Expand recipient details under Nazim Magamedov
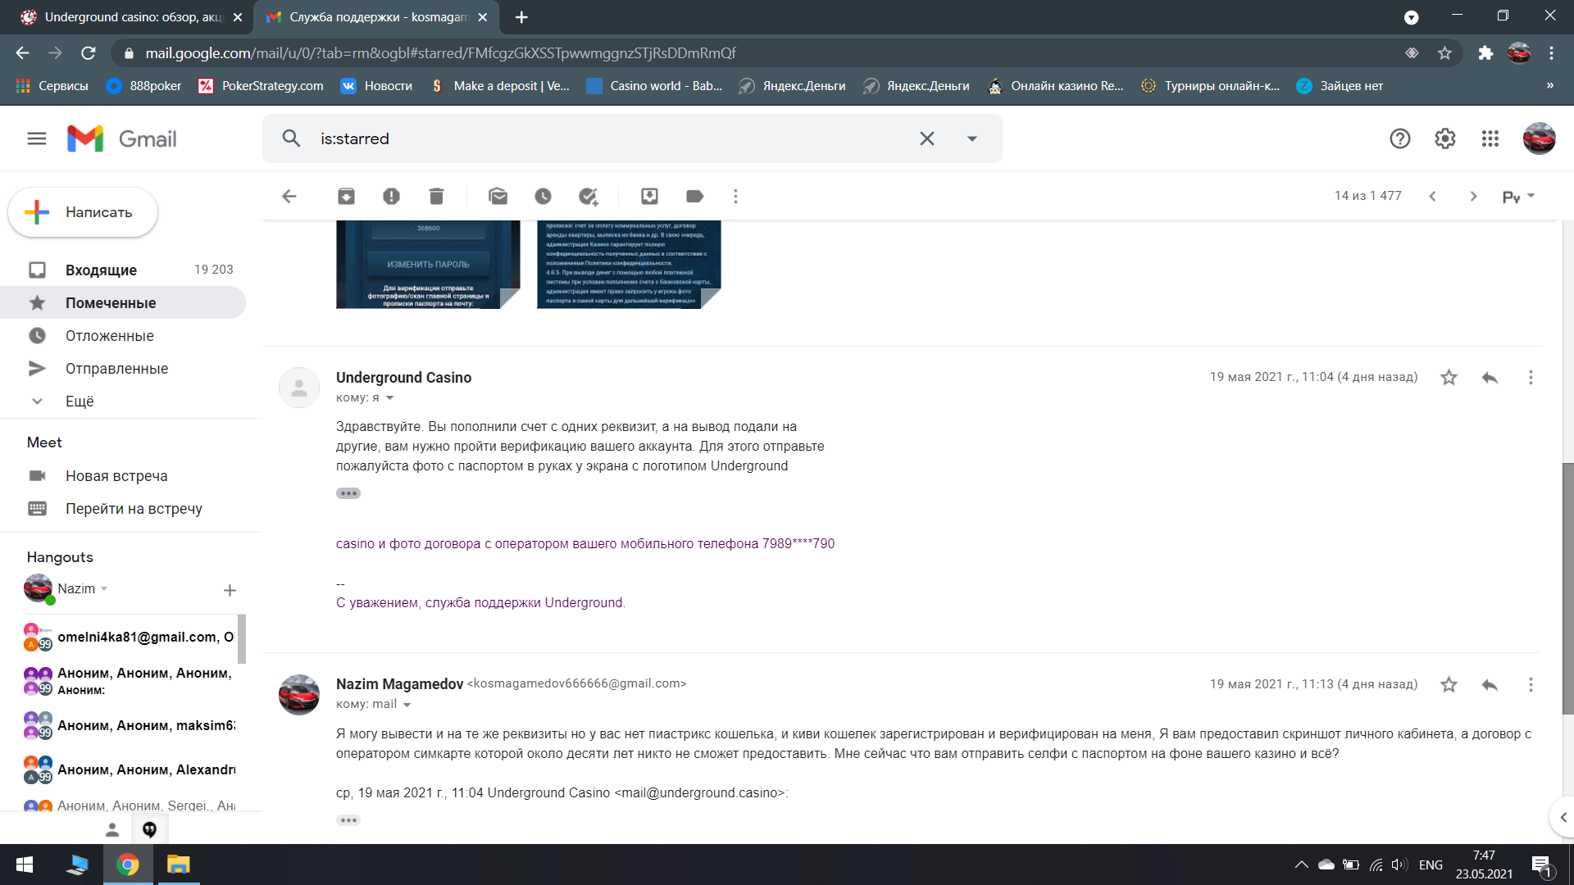 (407, 705)
